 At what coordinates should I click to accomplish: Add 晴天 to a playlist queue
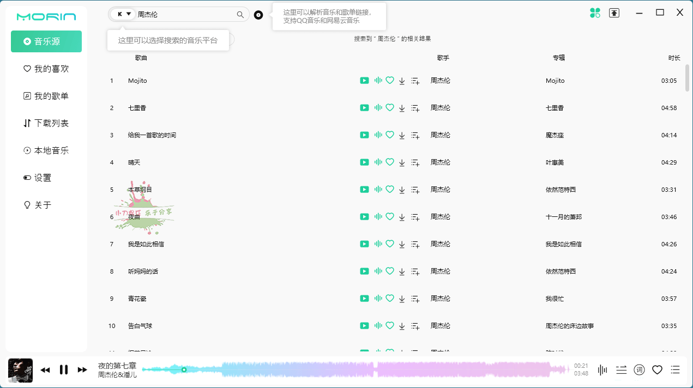click(x=415, y=162)
